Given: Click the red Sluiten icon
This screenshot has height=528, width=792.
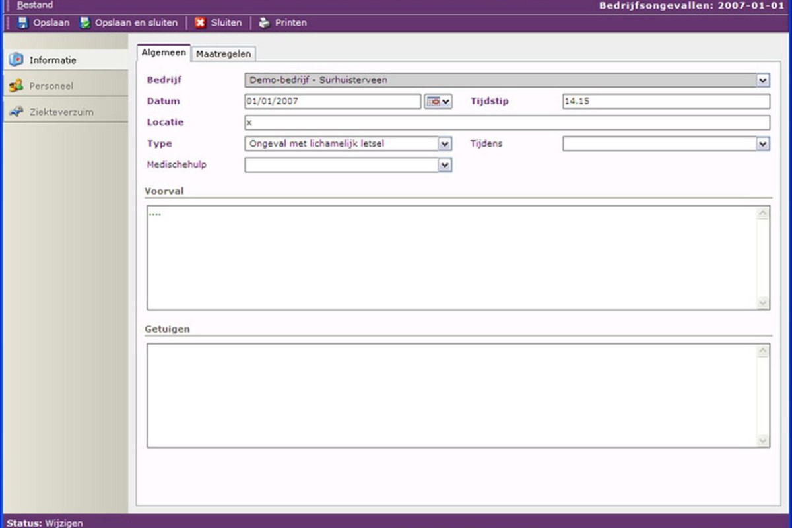Looking at the screenshot, I should [x=201, y=23].
